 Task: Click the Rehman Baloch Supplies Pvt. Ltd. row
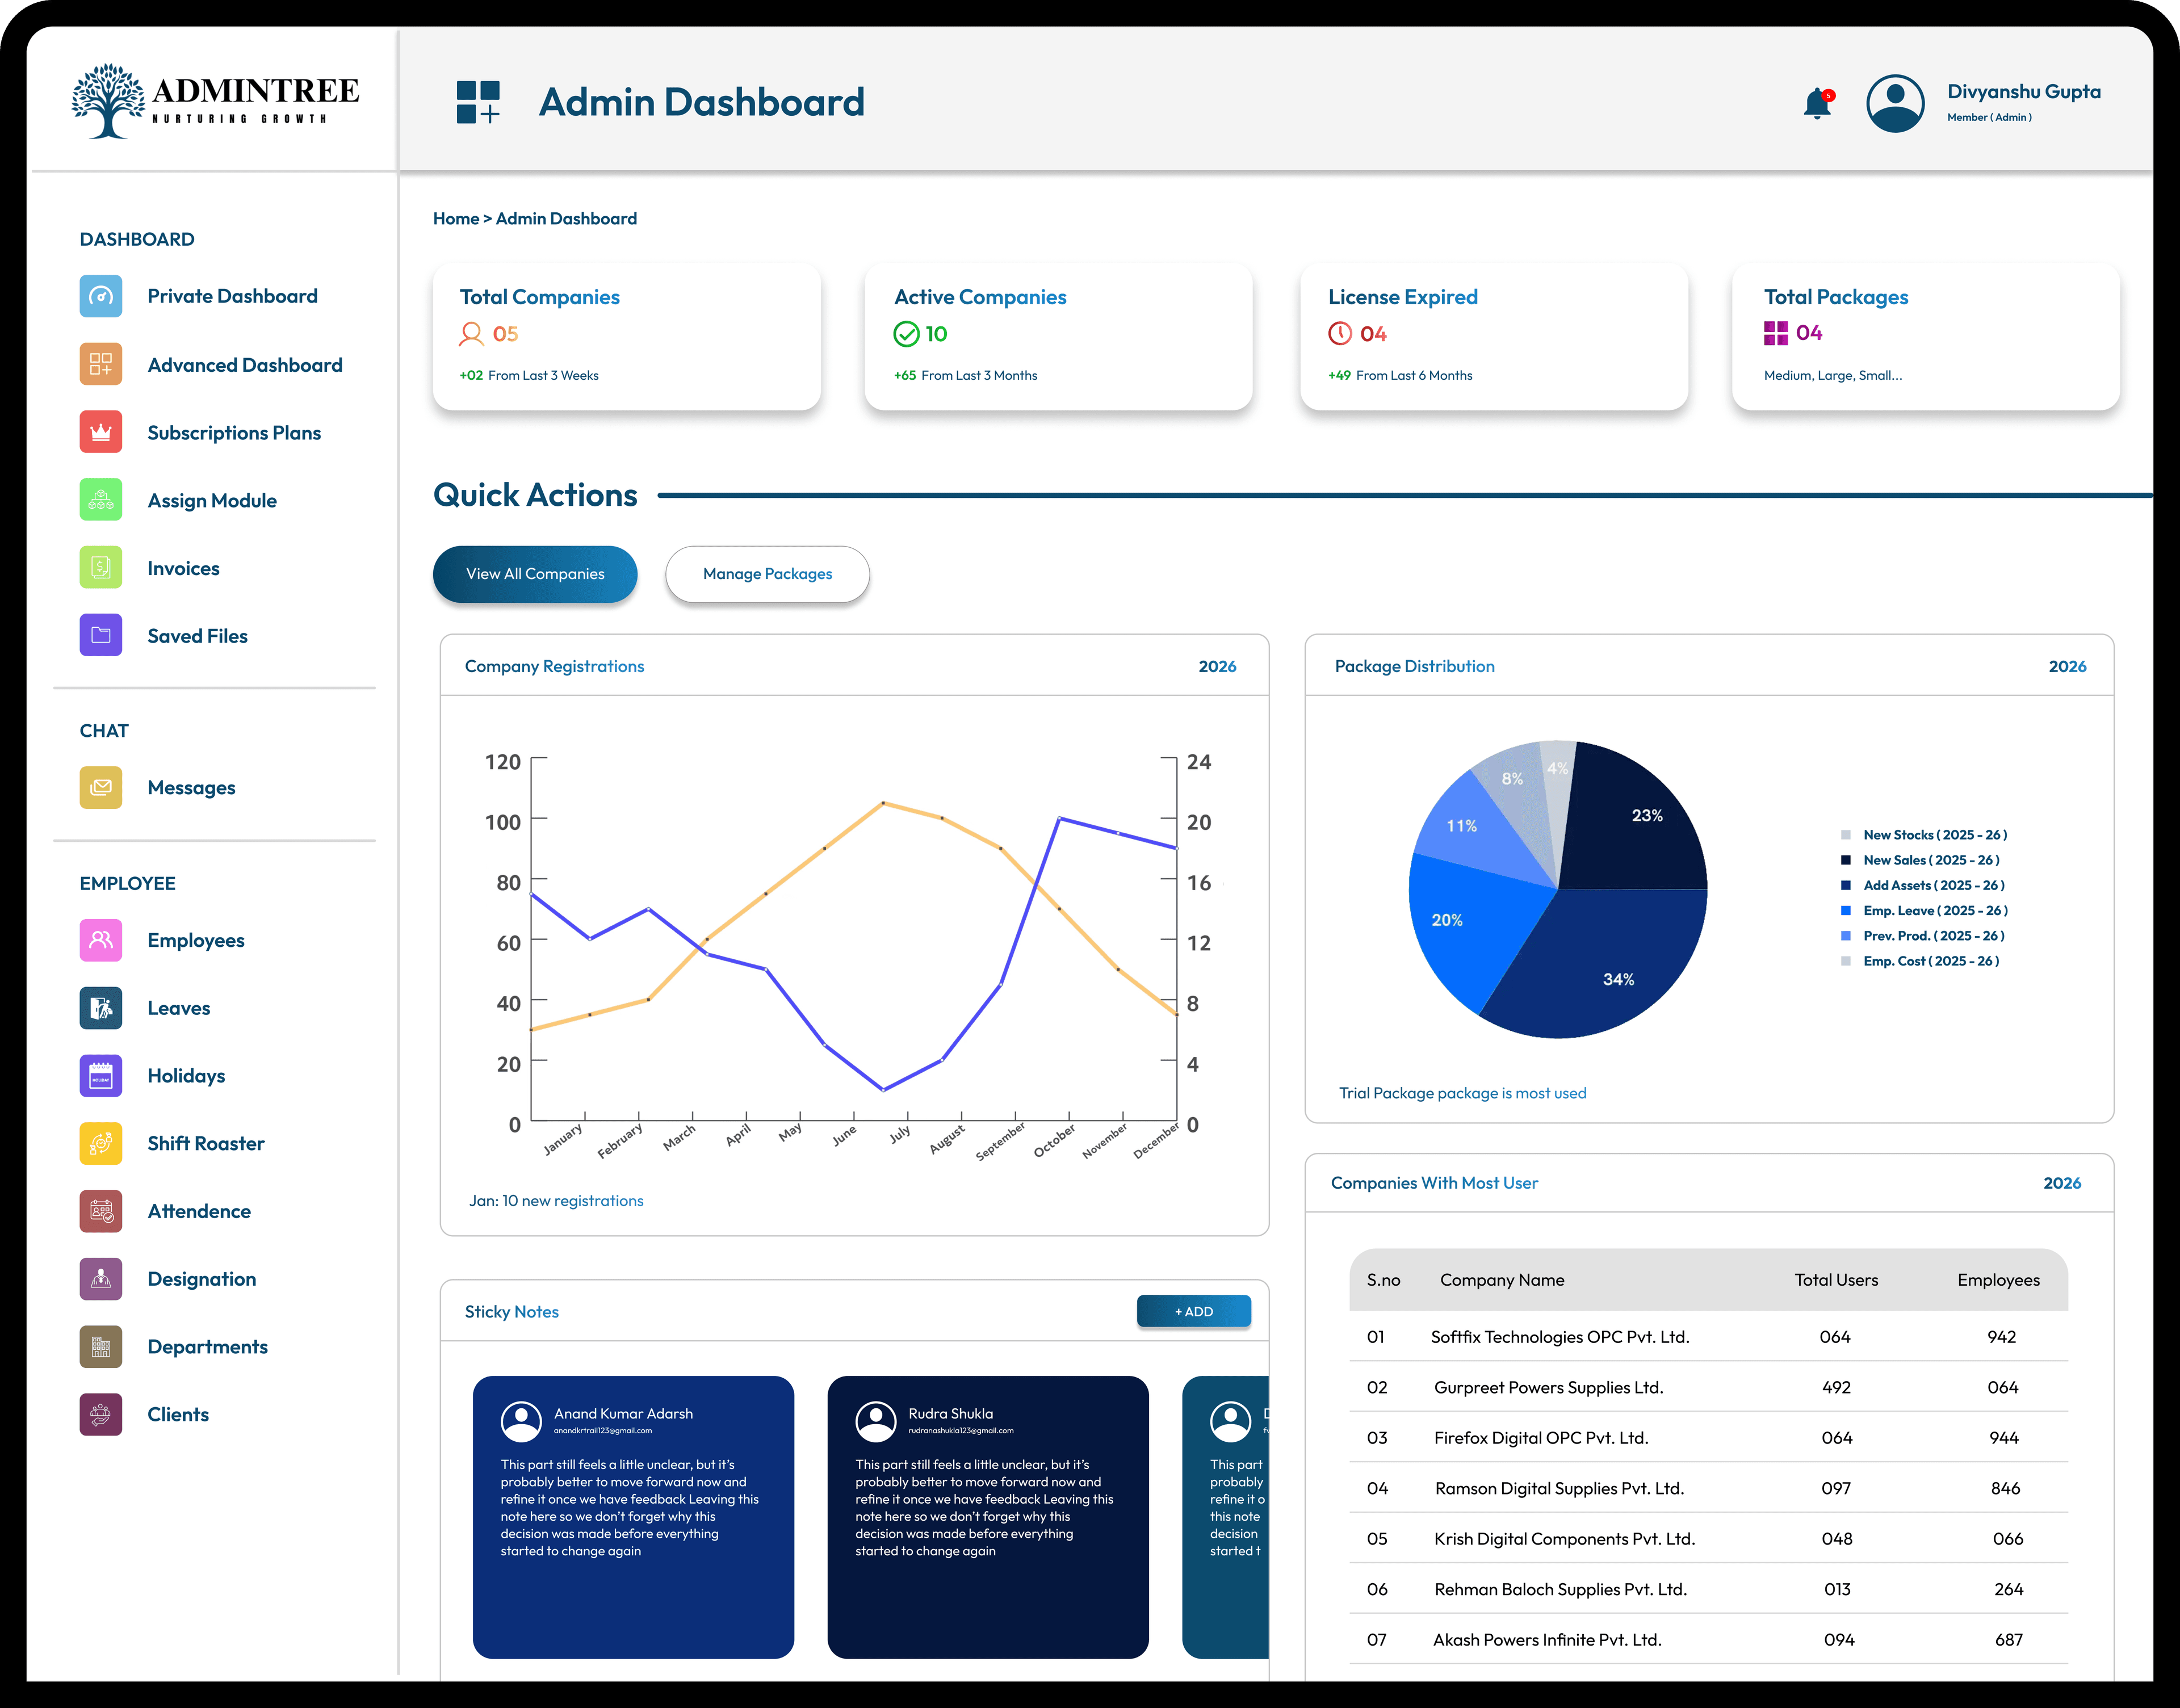click(x=1708, y=1589)
